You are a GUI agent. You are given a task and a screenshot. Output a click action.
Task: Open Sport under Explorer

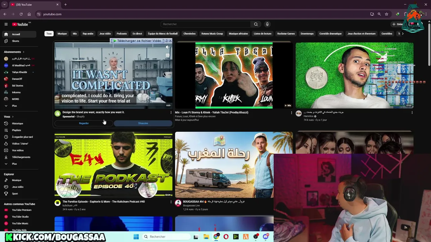pos(19,194)
